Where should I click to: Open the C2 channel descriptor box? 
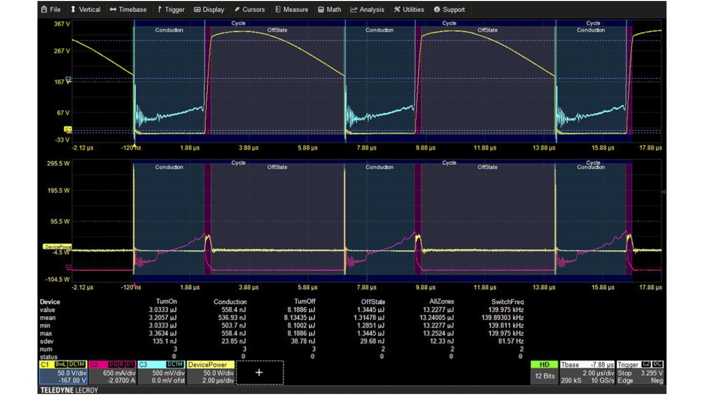112,373
